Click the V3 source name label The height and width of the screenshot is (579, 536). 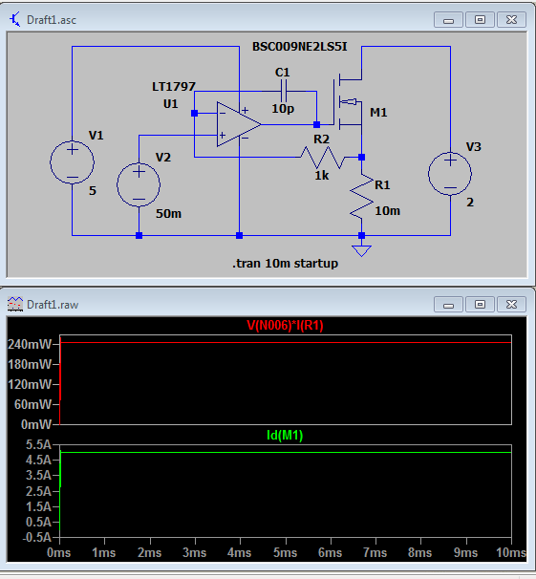pos(473,147)
